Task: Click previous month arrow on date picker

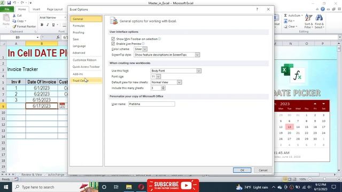Action: pyautogui.click(x=315, y=103)
